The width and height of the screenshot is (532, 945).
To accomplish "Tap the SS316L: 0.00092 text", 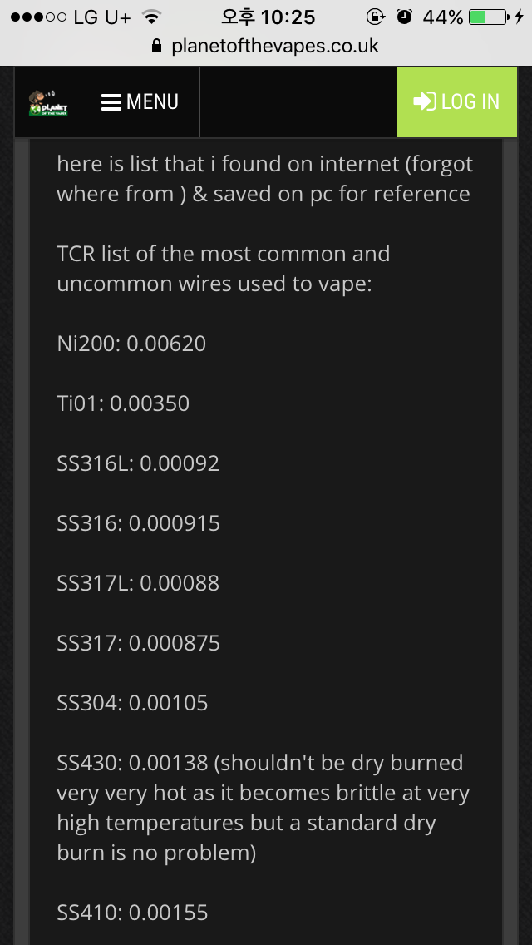I will pyautogui.click(x=138, y=463).
